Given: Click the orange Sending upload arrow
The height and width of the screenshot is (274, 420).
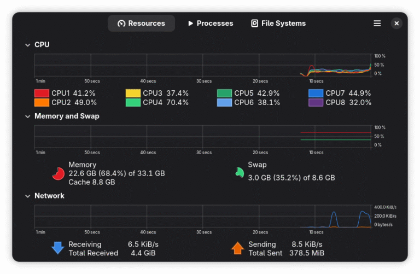Looking at the screenshot, I should click(x=237, y=248).
